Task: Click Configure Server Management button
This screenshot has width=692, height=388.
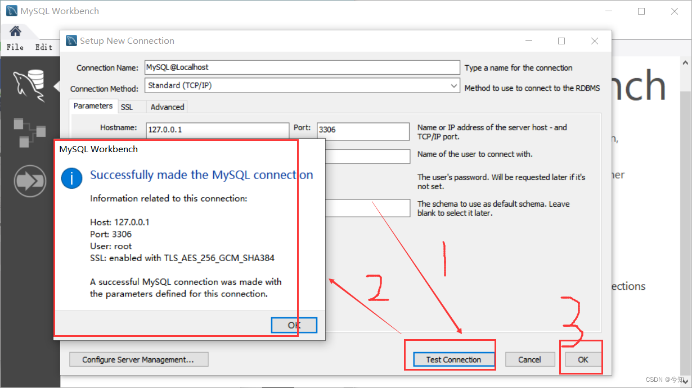Action: pyautogui.click(x=138, y=359)
